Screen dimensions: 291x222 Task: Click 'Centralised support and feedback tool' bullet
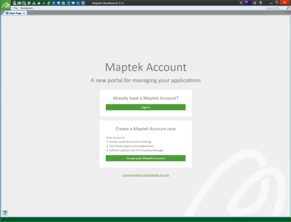132,146
